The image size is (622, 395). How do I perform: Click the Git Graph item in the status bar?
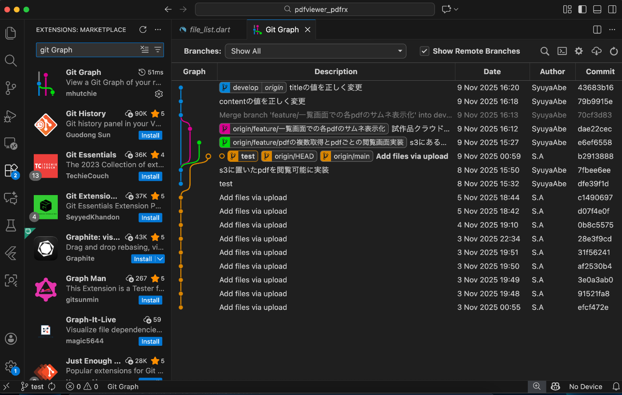(123, 386)
